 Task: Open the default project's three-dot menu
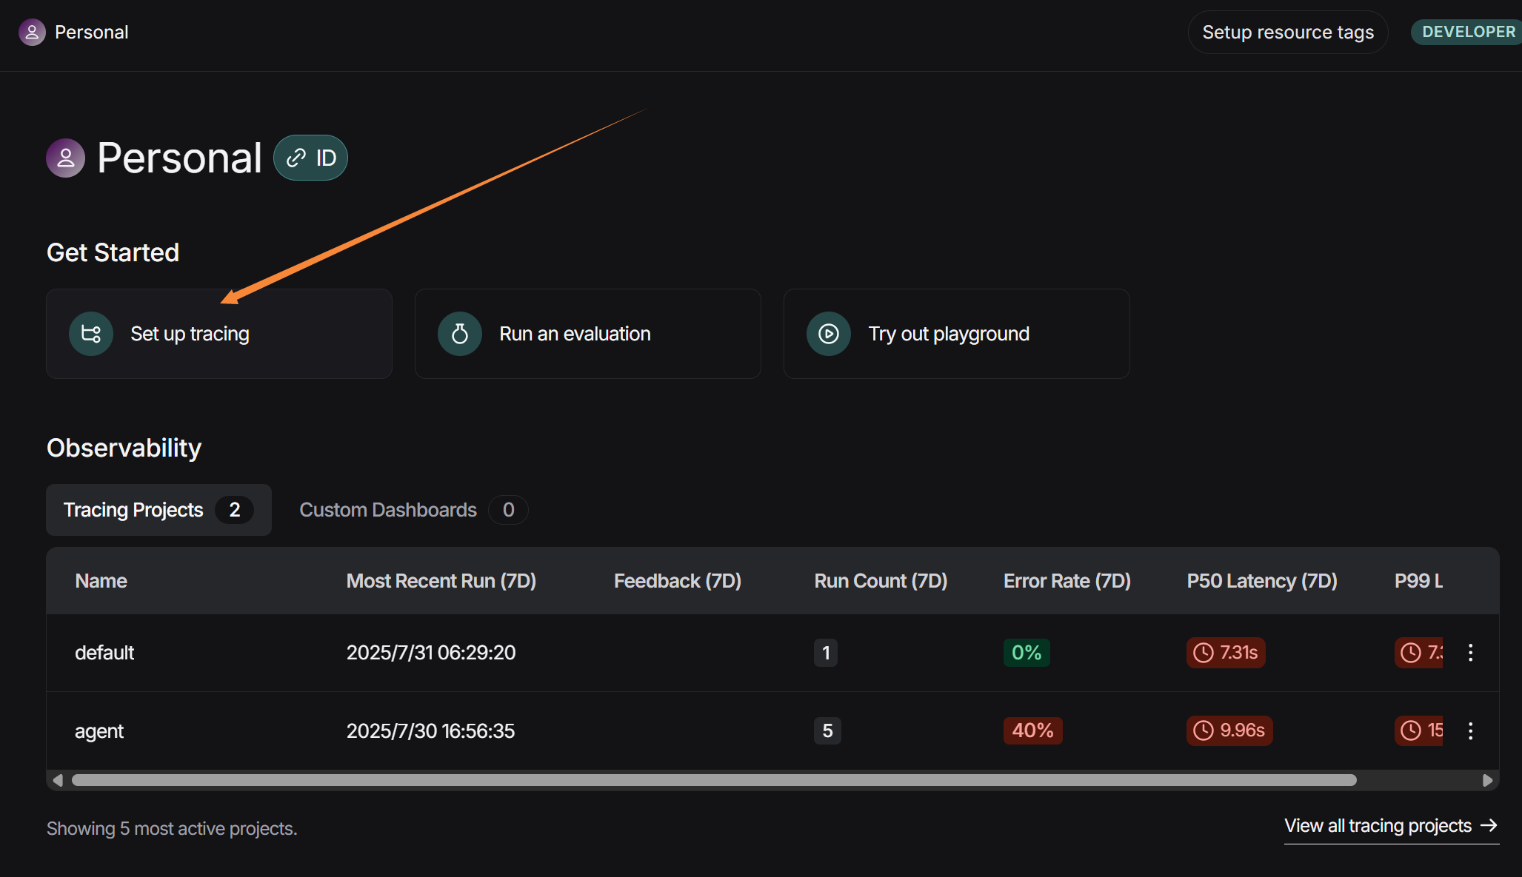point(1470,653)
